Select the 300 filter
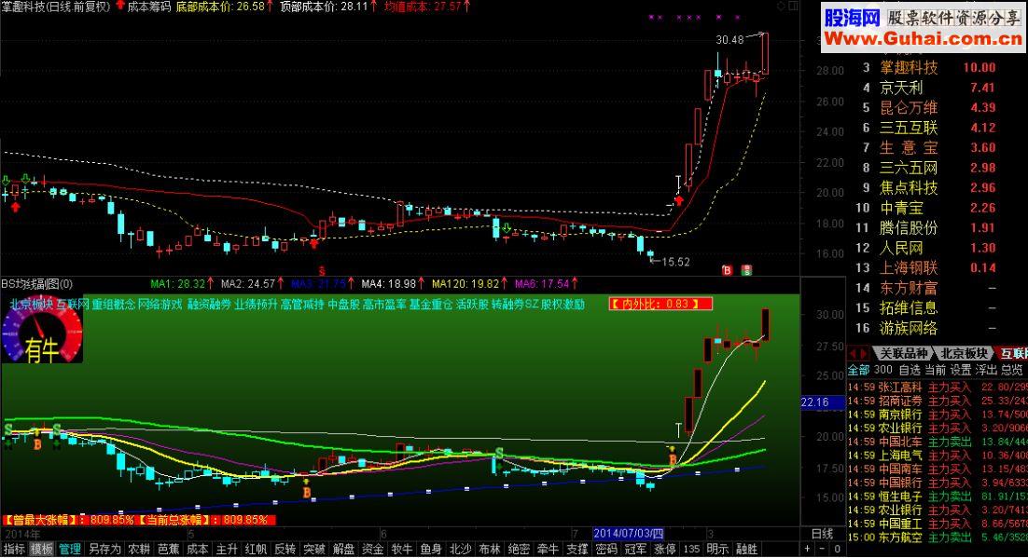The height and width of the screenshot is (558, 1028). pyautogui.click(x=883, y=370)
